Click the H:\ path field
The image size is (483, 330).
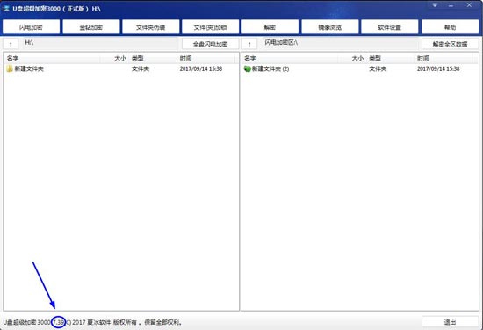(x=100, y=43)
